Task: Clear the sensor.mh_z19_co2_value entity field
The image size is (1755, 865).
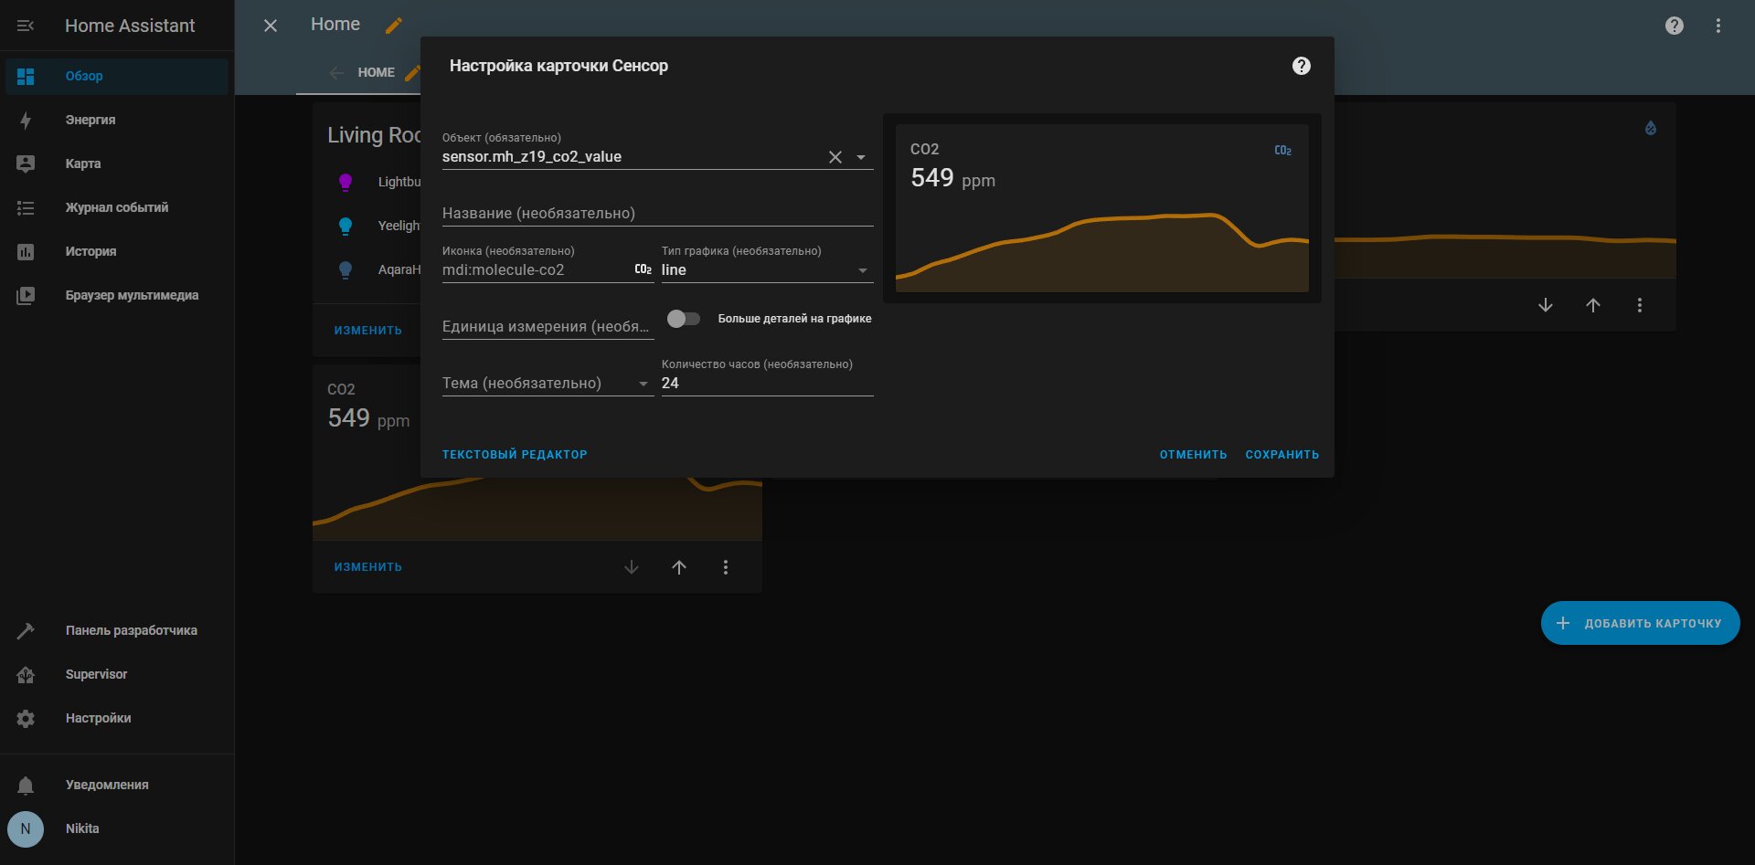Action: point(835,157)
